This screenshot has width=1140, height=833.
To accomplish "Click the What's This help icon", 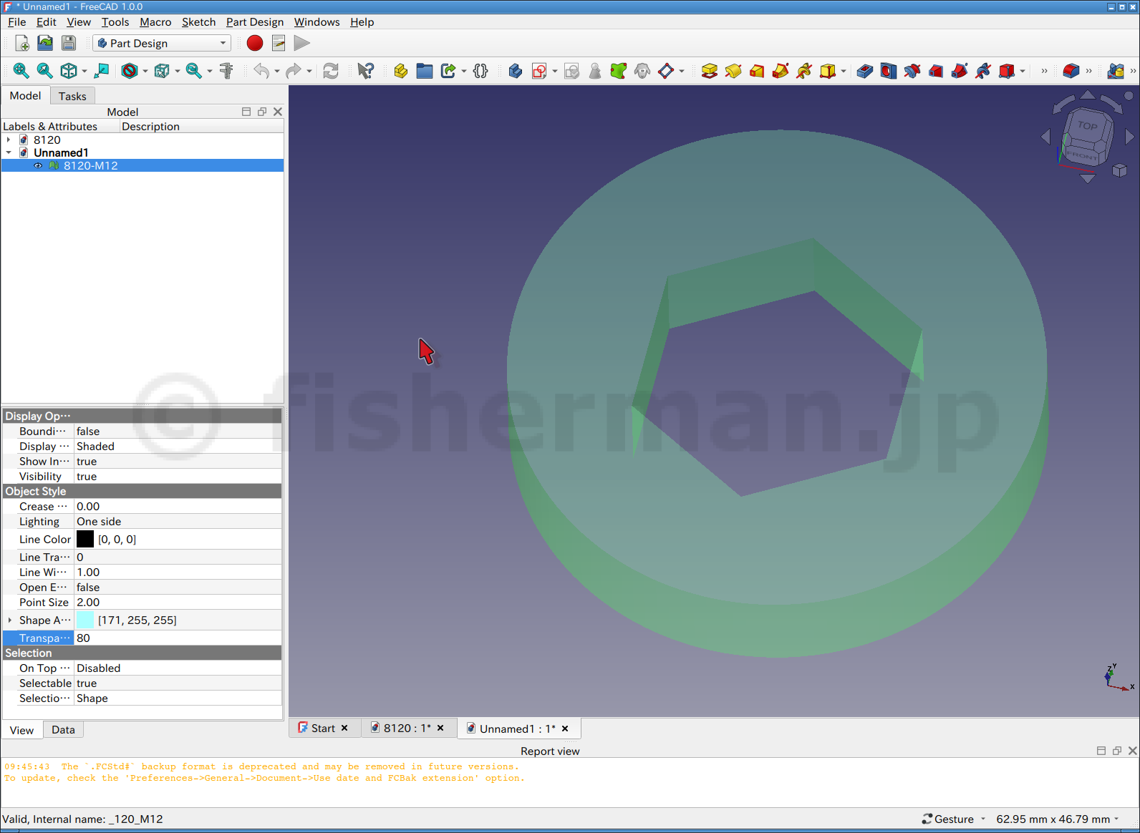I will pyautogui.click(x=365, y=71).
